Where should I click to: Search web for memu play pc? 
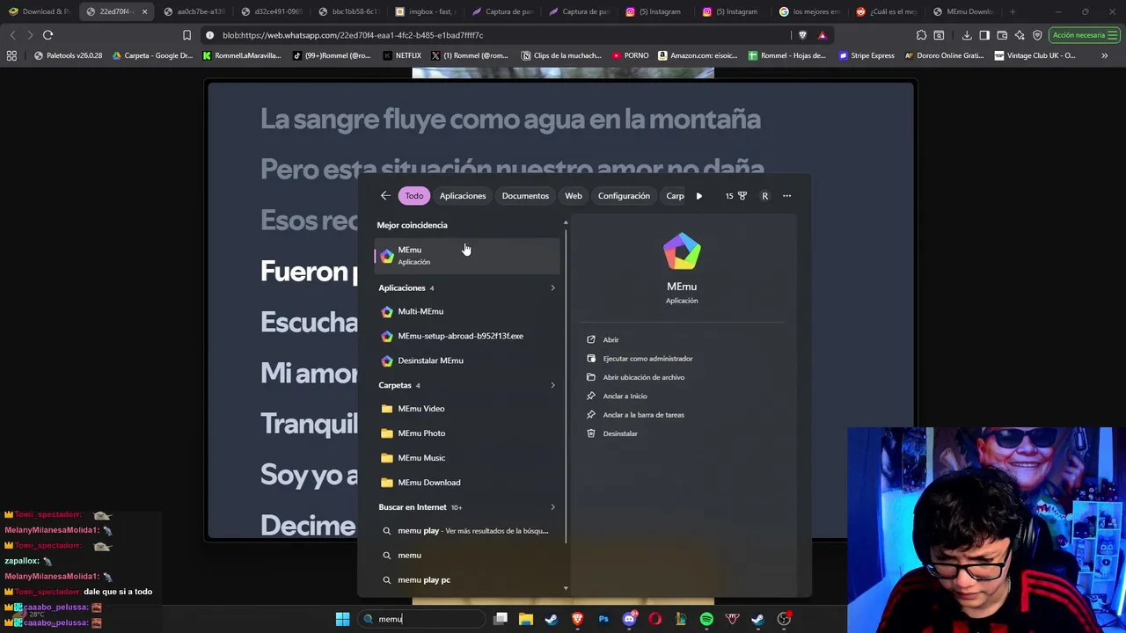click(466, 580)
